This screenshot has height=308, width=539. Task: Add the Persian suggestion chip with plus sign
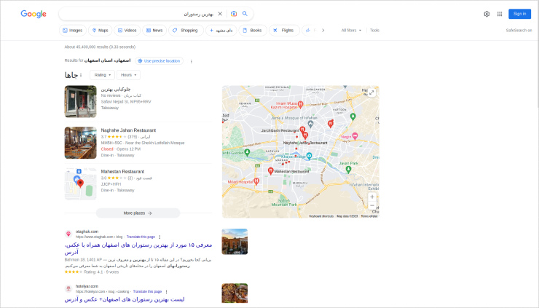[x=221, y=31]
